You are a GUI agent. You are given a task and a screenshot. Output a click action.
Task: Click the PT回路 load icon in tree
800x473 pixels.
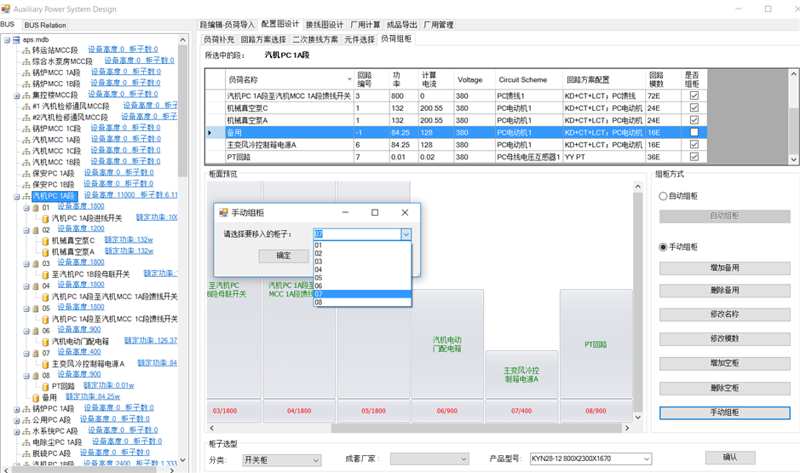pyautogui.click(x=44, y=386)
